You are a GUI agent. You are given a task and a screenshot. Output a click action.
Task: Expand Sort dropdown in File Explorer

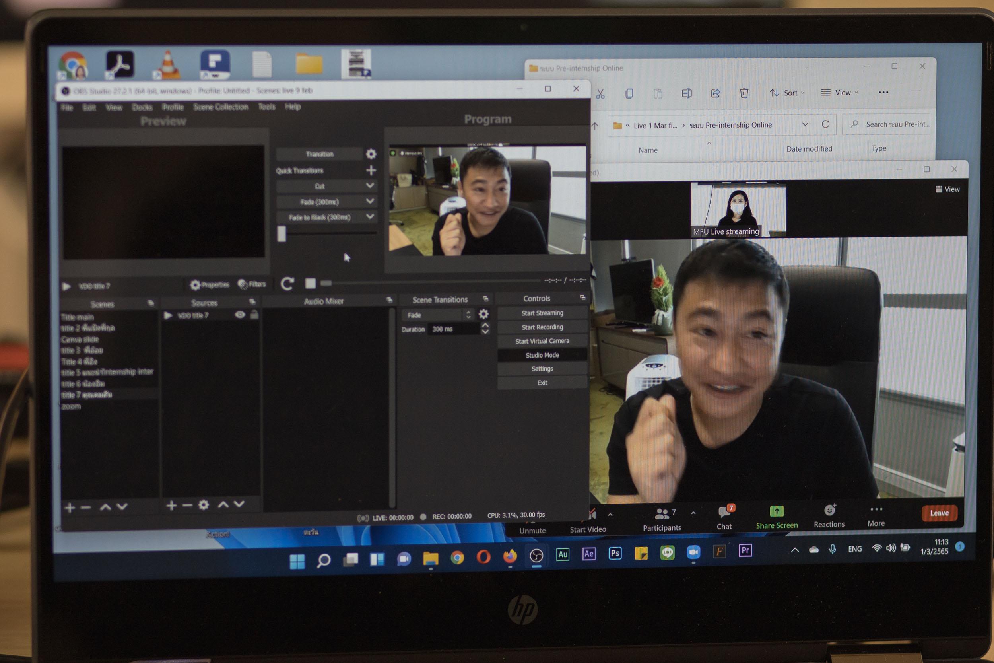click(x=787, y=93)
